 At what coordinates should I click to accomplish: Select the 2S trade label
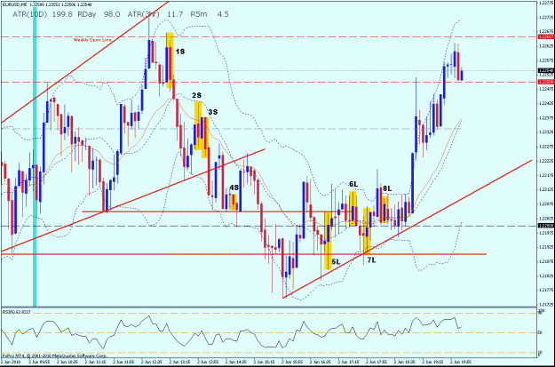pyautogui.click(x=197, y=95)
